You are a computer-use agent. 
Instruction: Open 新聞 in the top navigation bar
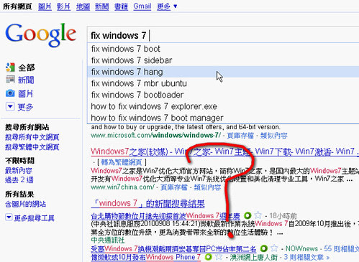point(101,6)
